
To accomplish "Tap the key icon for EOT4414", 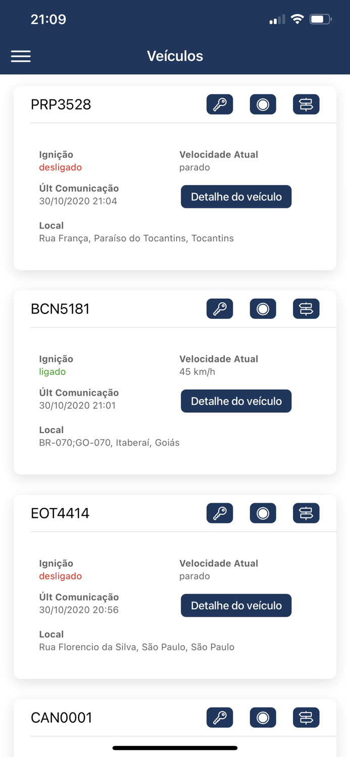I will pyautogui.click(x=220, y=513).
